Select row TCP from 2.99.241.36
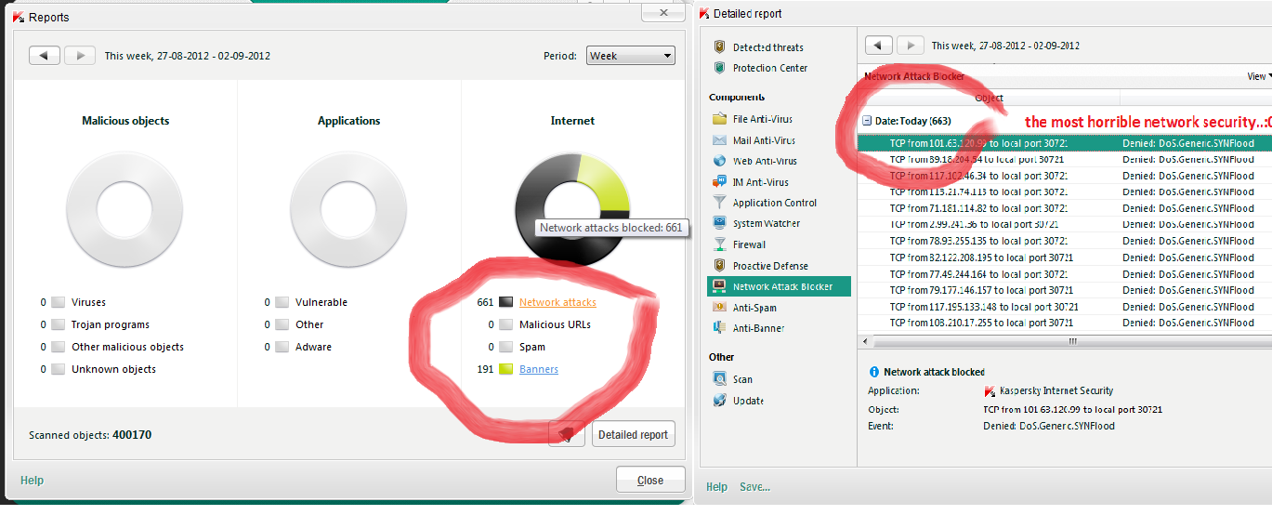The image size is (1272, 515). [x=1065, y=225]
